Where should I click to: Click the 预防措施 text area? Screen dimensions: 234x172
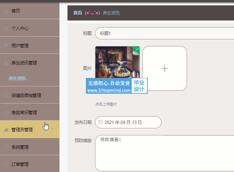click(165, 153)
